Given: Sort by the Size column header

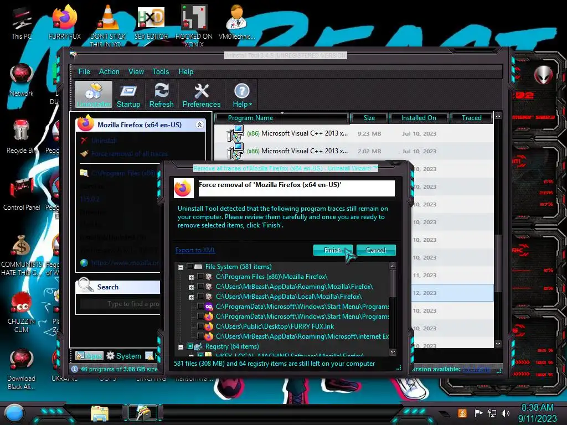Looking at the screenshot, I should pyautogui.click(x=369, y=118).
